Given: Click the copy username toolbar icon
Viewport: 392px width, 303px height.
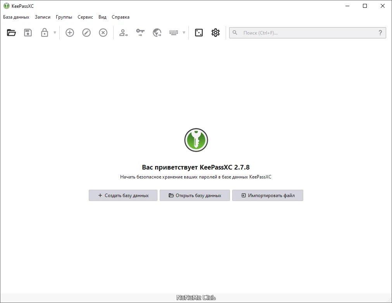Looking at the screenshot, I should coord(124,33).
